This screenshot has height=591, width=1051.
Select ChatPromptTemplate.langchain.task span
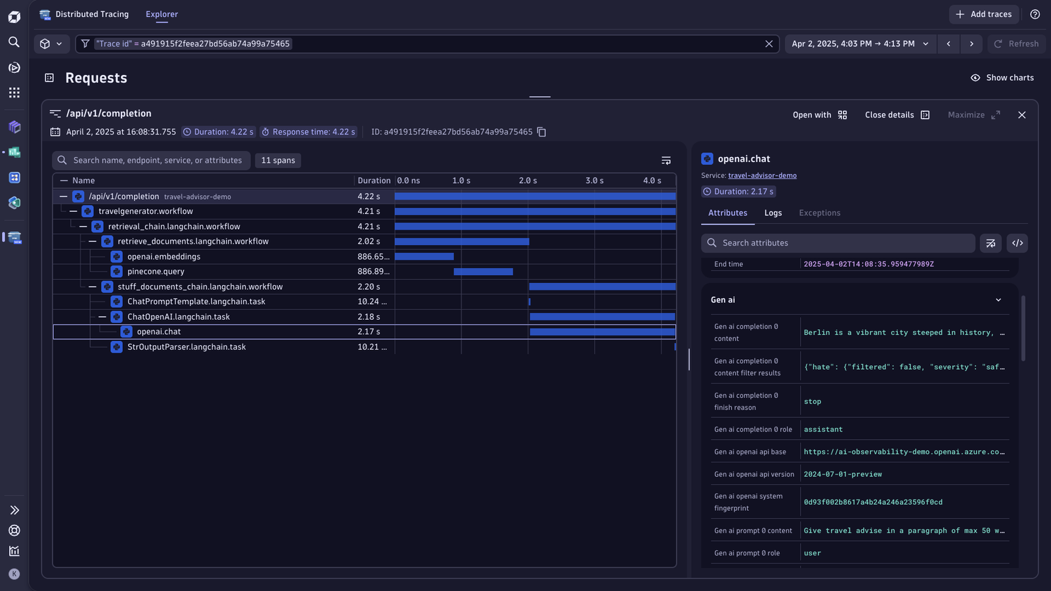click(365, 302)
